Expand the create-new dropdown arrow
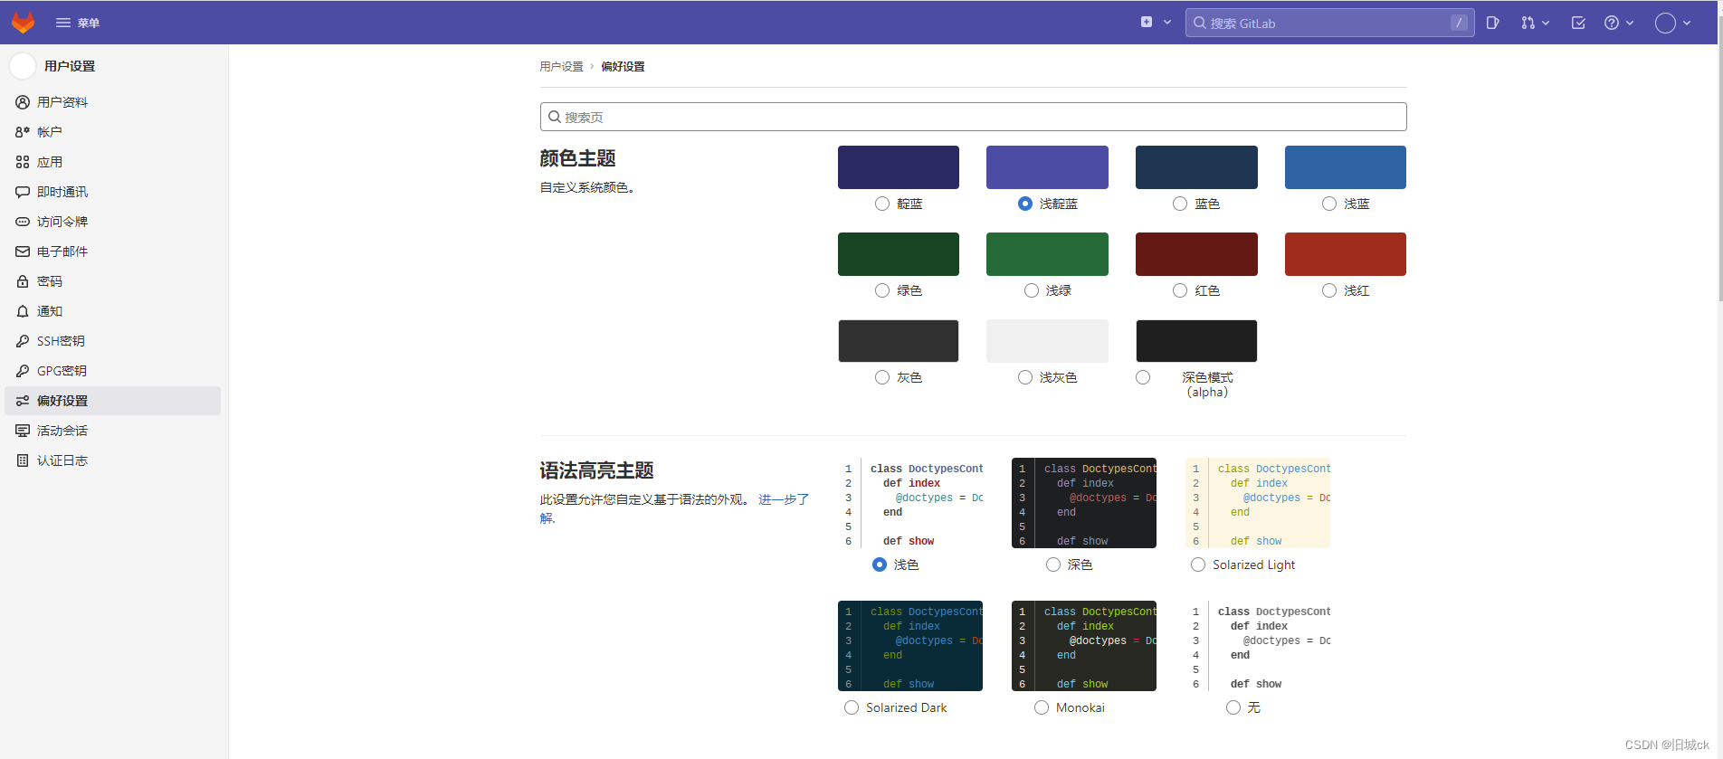Viewport: 1723px width, 759px height. click(x=1167, y=23)
